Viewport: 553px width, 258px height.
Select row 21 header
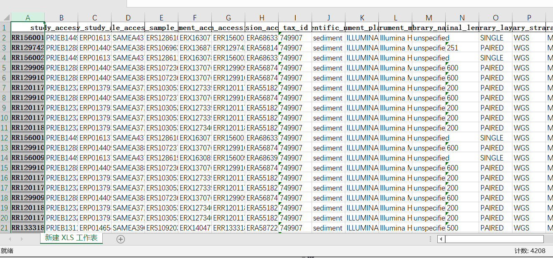point(5,228)
